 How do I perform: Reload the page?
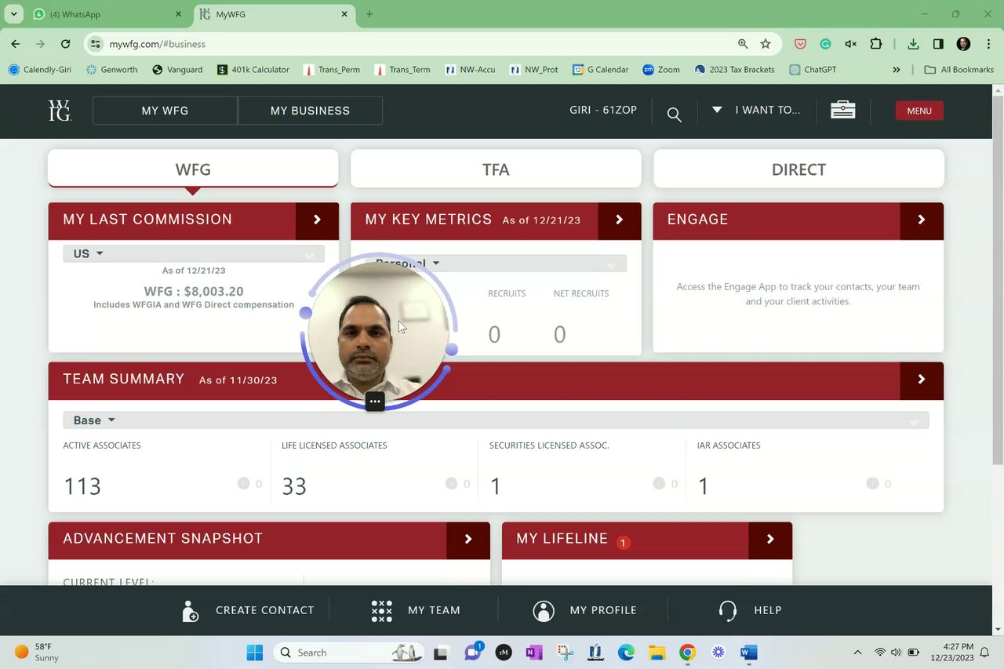click(x=65, y=44)
